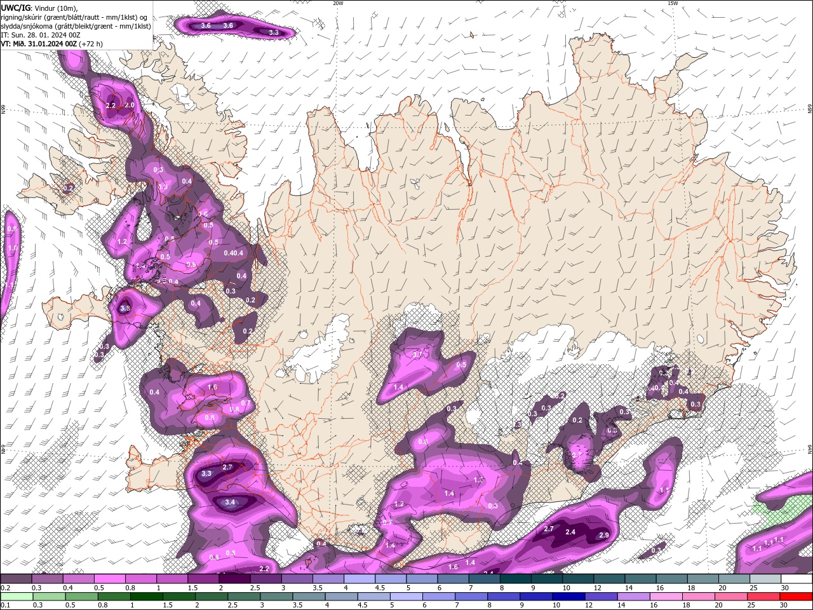Select the dark teal 8 swatch, purple-to-gray scale

tap(515, 579)
